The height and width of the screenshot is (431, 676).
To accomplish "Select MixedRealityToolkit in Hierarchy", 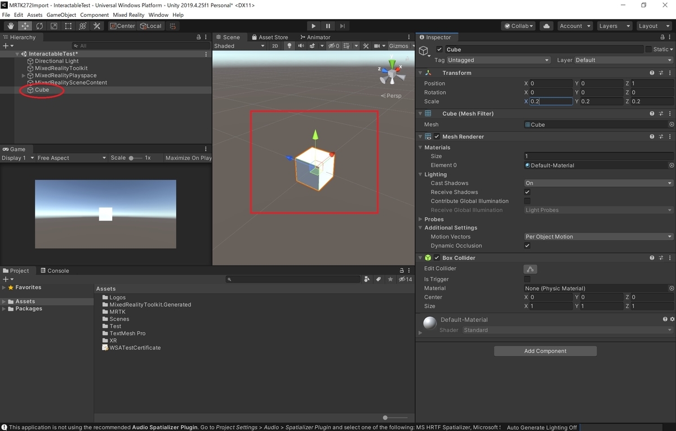I will pos(61,68).
